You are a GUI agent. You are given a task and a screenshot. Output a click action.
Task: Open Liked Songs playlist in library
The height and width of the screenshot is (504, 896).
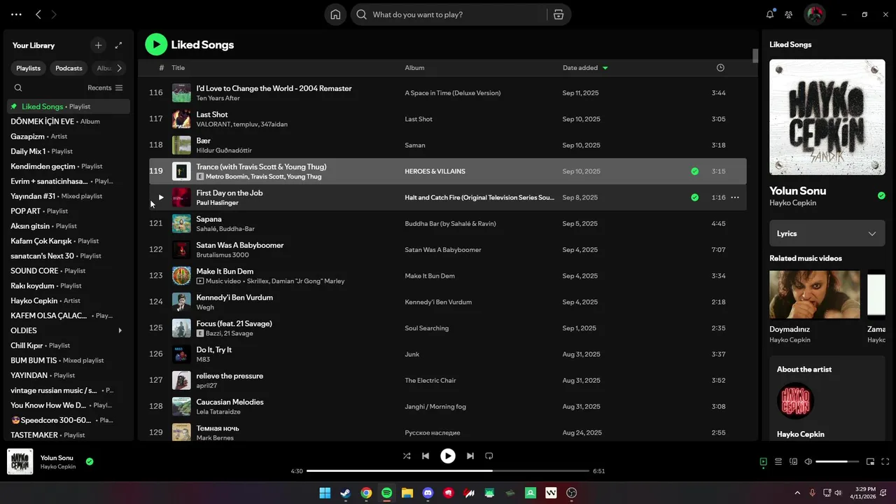(69, 106)
